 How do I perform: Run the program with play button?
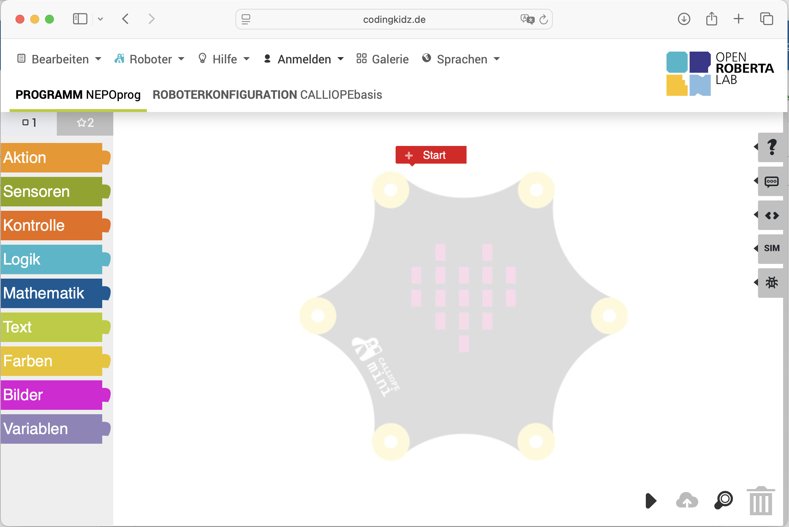click(651, 500)
